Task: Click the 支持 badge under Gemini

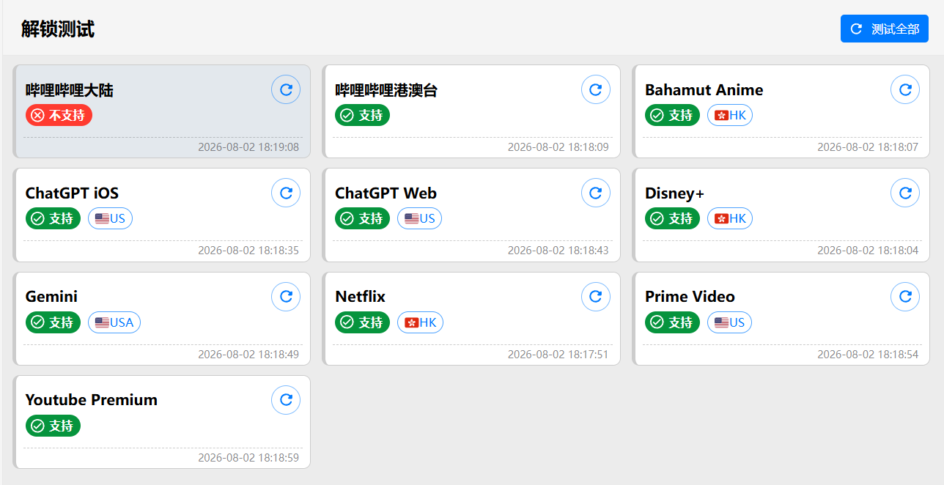Action: pos(53,322)
